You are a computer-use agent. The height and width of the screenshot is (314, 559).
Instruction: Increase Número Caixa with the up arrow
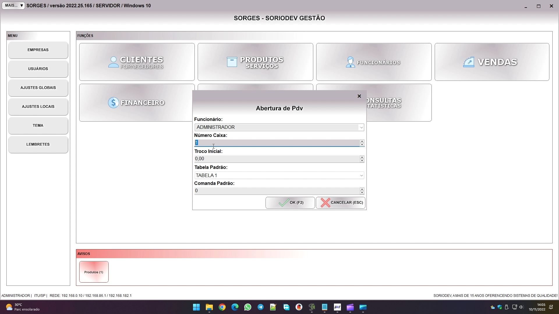(x=362, y=141)
